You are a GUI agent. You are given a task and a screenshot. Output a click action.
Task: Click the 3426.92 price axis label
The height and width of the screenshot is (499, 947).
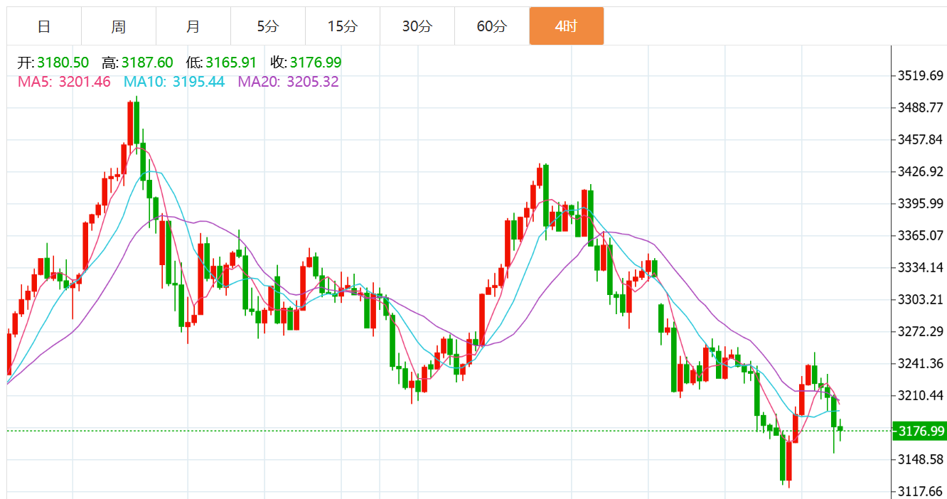coord(920,171)
